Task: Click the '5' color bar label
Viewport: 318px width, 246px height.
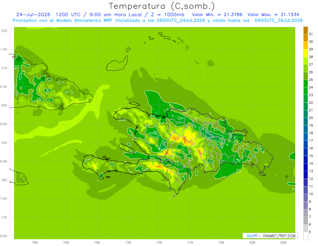Action: (310, 232)
